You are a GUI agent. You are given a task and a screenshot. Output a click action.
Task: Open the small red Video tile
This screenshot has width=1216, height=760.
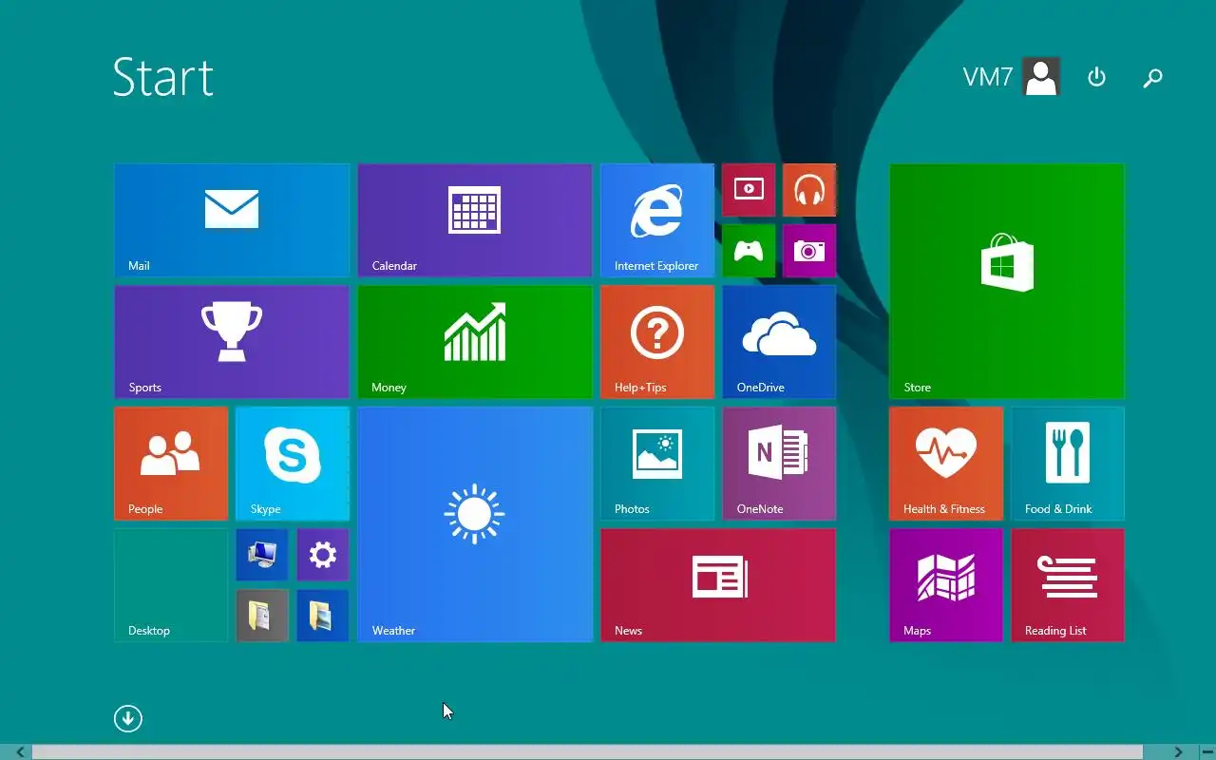point(749,190)
